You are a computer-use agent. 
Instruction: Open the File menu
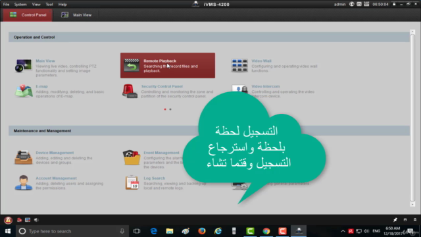coord(6,5)
